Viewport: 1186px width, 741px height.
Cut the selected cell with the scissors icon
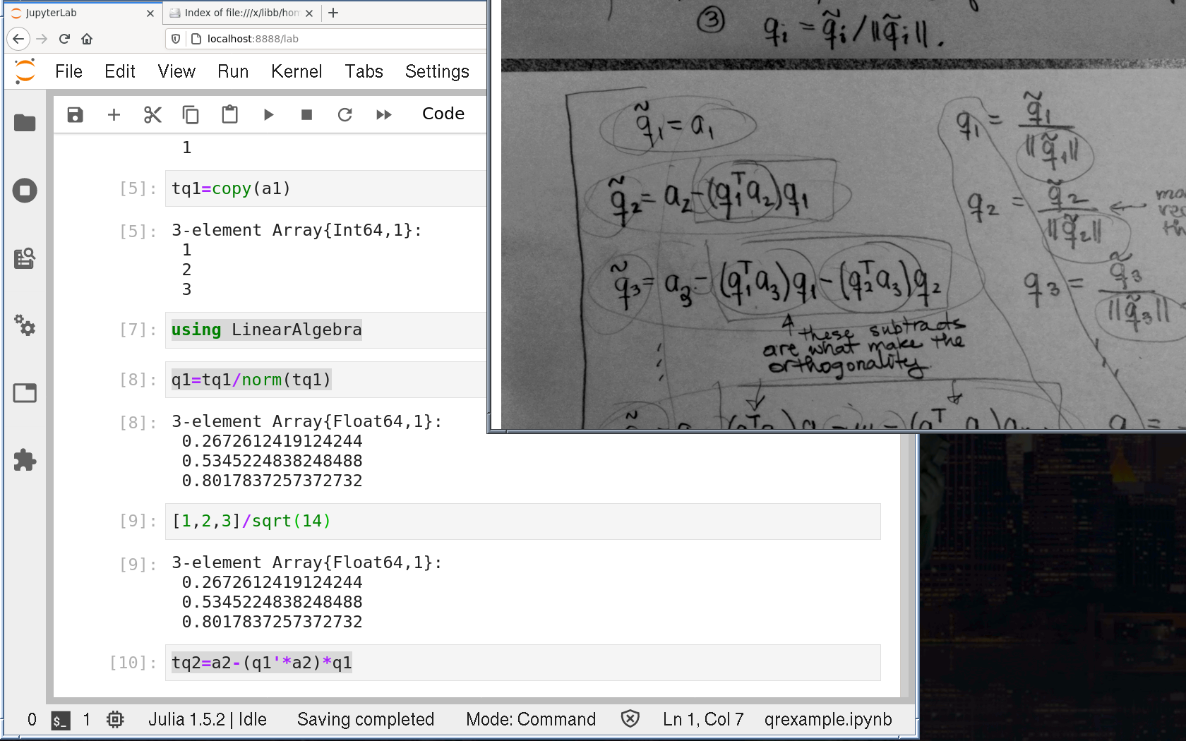tap(152, 114)
